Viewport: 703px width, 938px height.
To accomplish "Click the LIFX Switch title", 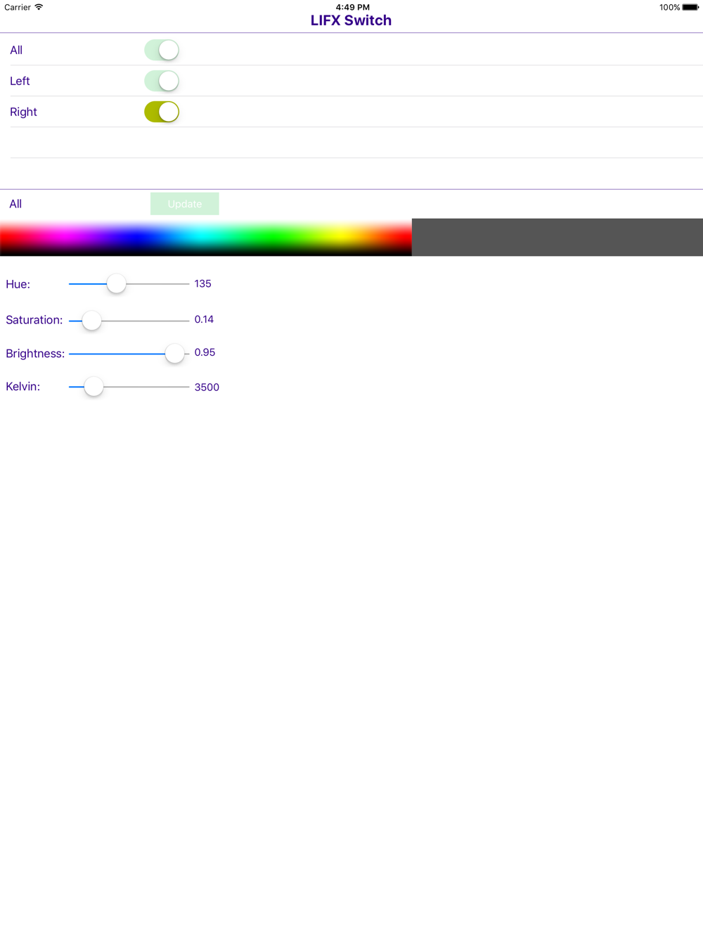I will pyautogui.click(x=351, y=20).
